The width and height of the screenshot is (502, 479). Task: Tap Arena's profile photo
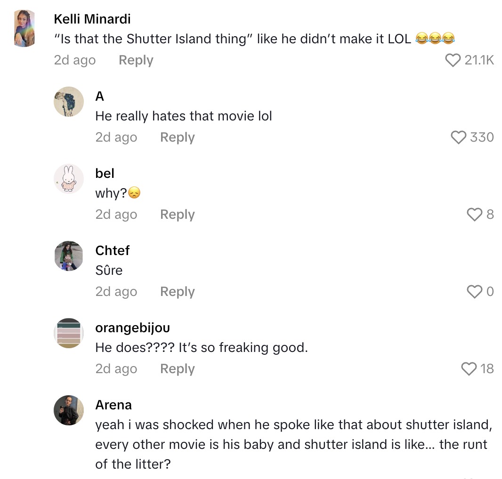point(69,410)
